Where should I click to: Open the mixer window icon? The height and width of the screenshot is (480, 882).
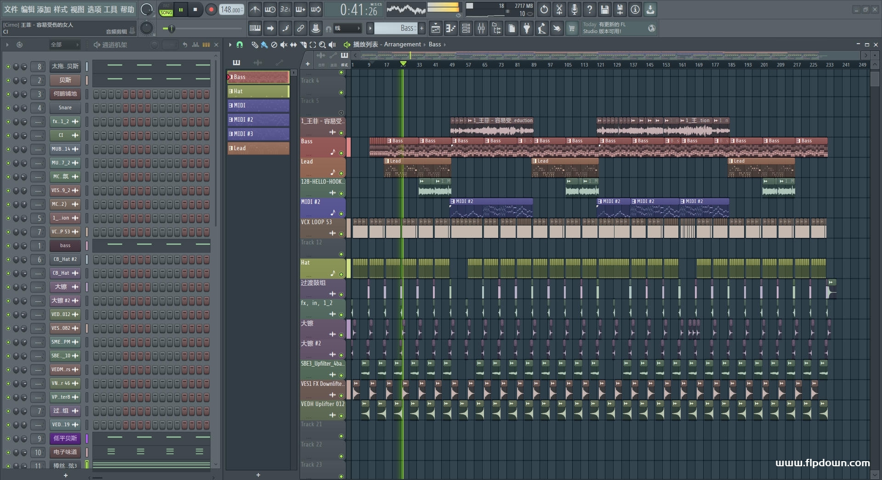click(481, 28)
